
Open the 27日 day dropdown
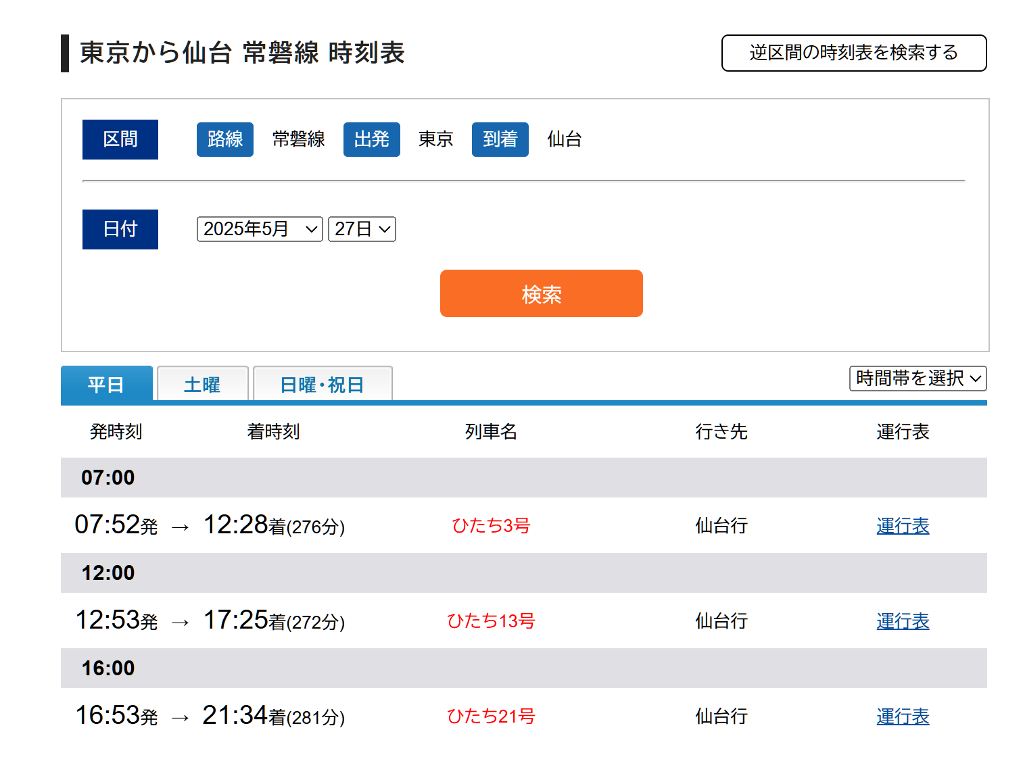[x=362, y=229]
